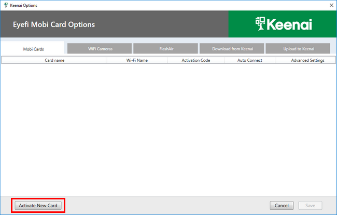Screen dimensions: 337x215
Task: Click the greyed-out Save button
Action: point(310,206)
